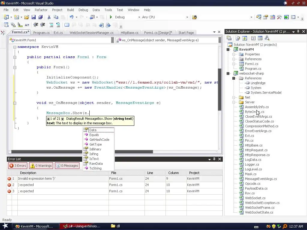This screenshot has height=230, width=307.
Task: Select the ') expected' error row
Action: click(115, 185)
